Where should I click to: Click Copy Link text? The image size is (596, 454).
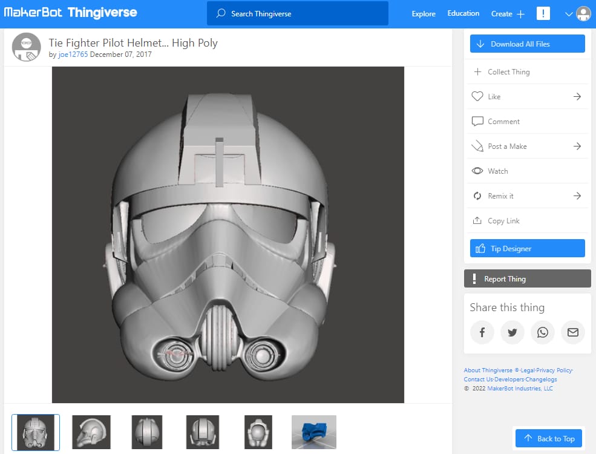point(503,221)
